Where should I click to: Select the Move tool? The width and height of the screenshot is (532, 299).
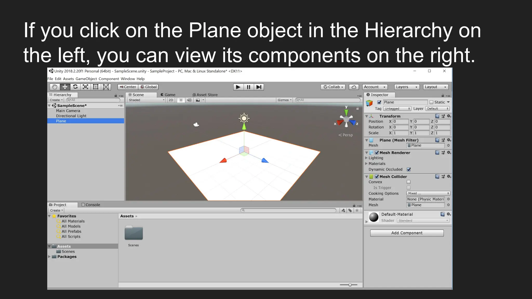(65, 87)
